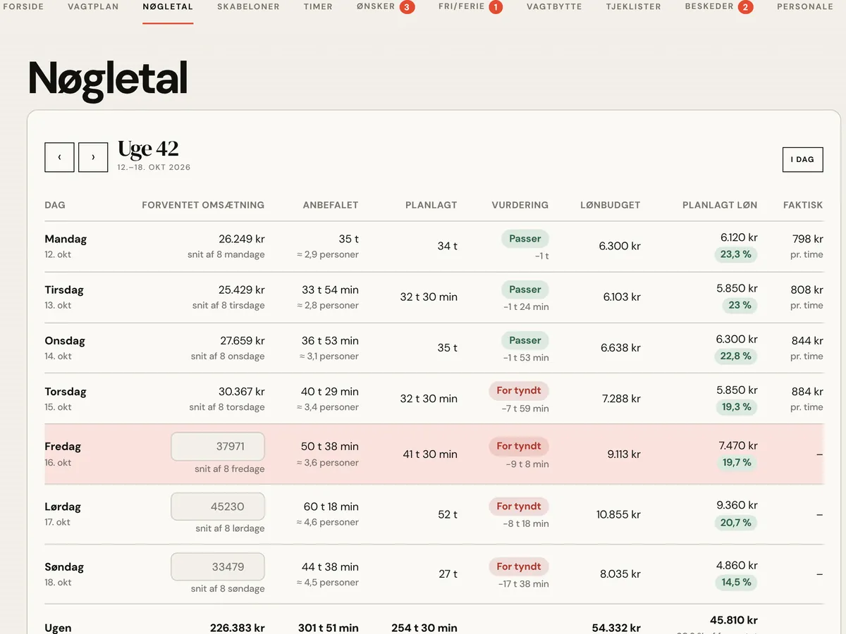This screenshot has width=846, height=634.
Task: Go to previous week arrow button
Action: click(59, 157)
